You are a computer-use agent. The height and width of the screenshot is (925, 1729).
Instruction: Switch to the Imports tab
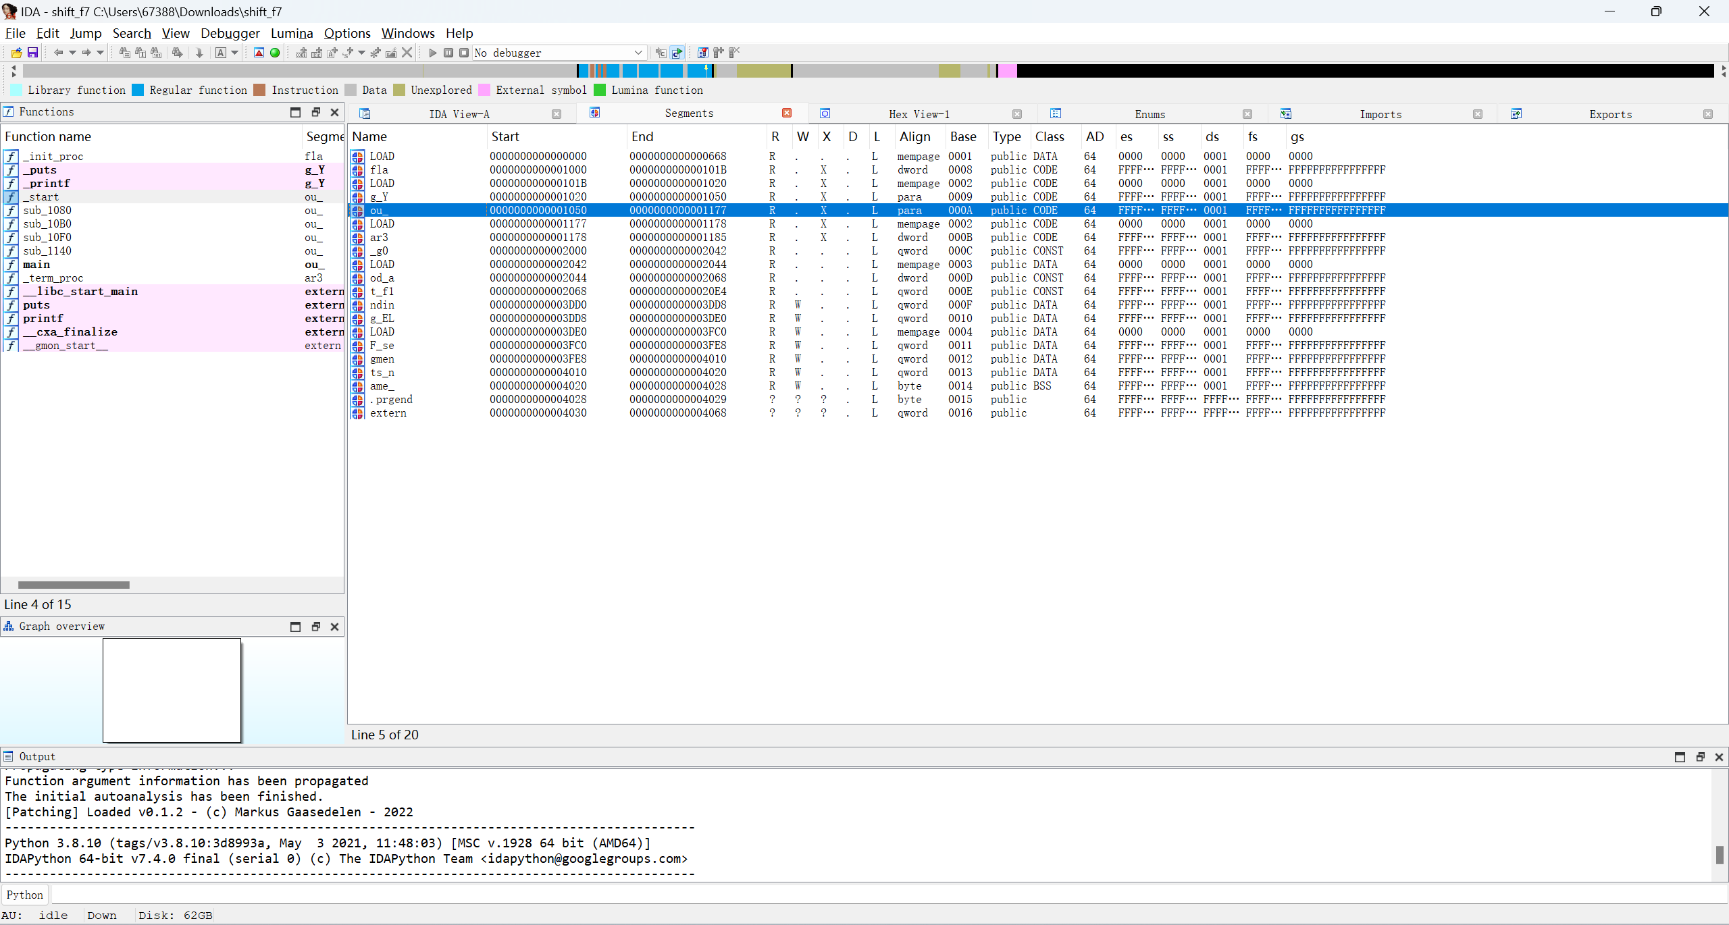click(1380, 114)
